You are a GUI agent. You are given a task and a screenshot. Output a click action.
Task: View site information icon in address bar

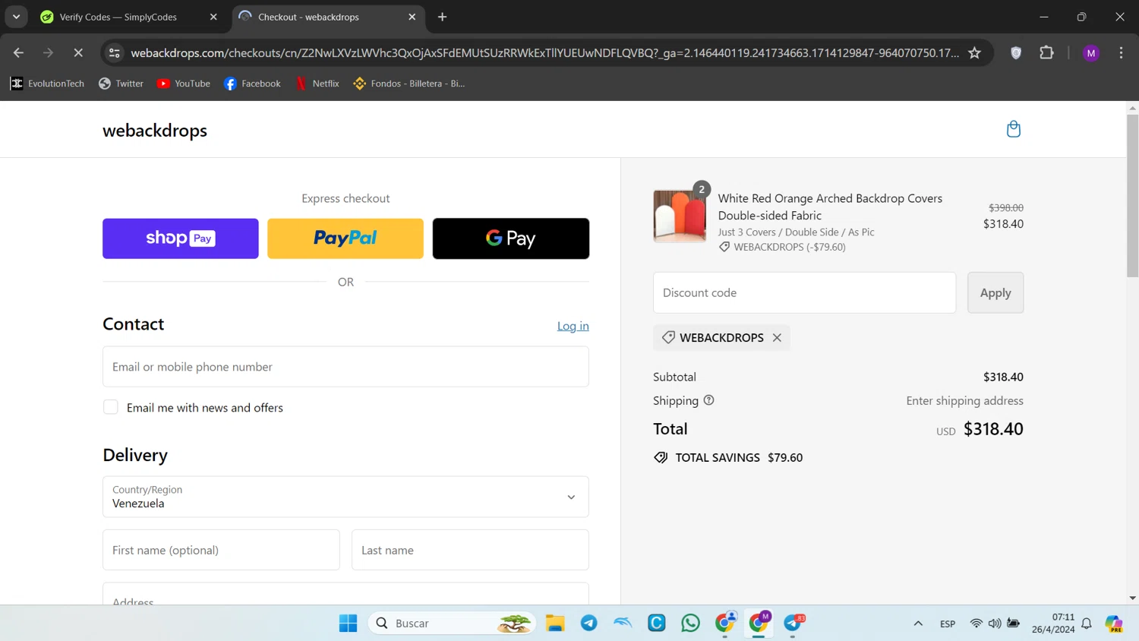point(115,53)
